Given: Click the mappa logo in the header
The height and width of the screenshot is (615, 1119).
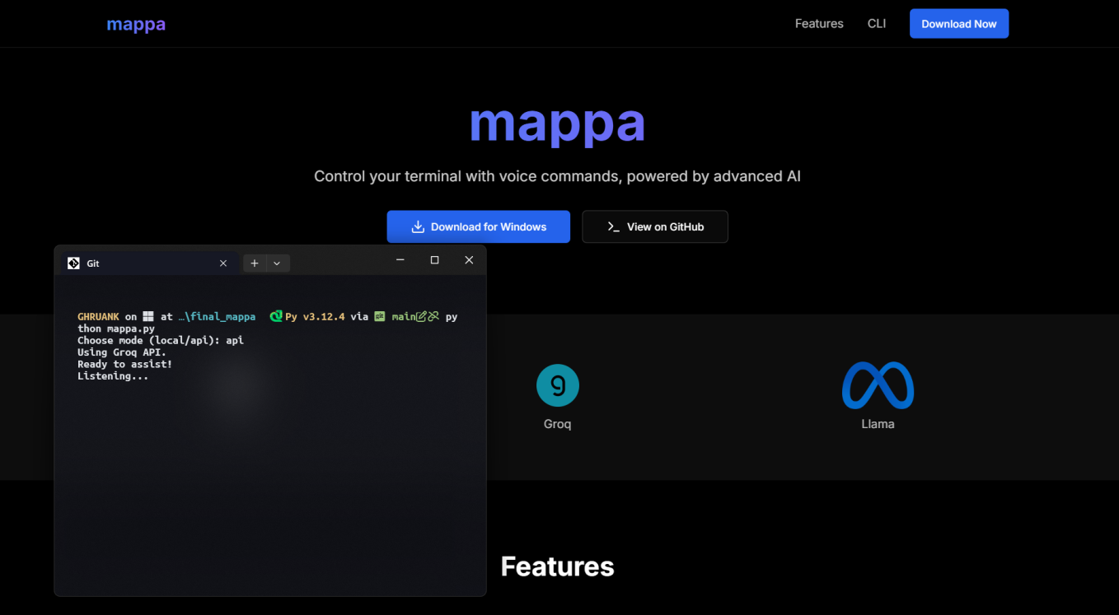Looking at the screenshot, I should [135, 23].
